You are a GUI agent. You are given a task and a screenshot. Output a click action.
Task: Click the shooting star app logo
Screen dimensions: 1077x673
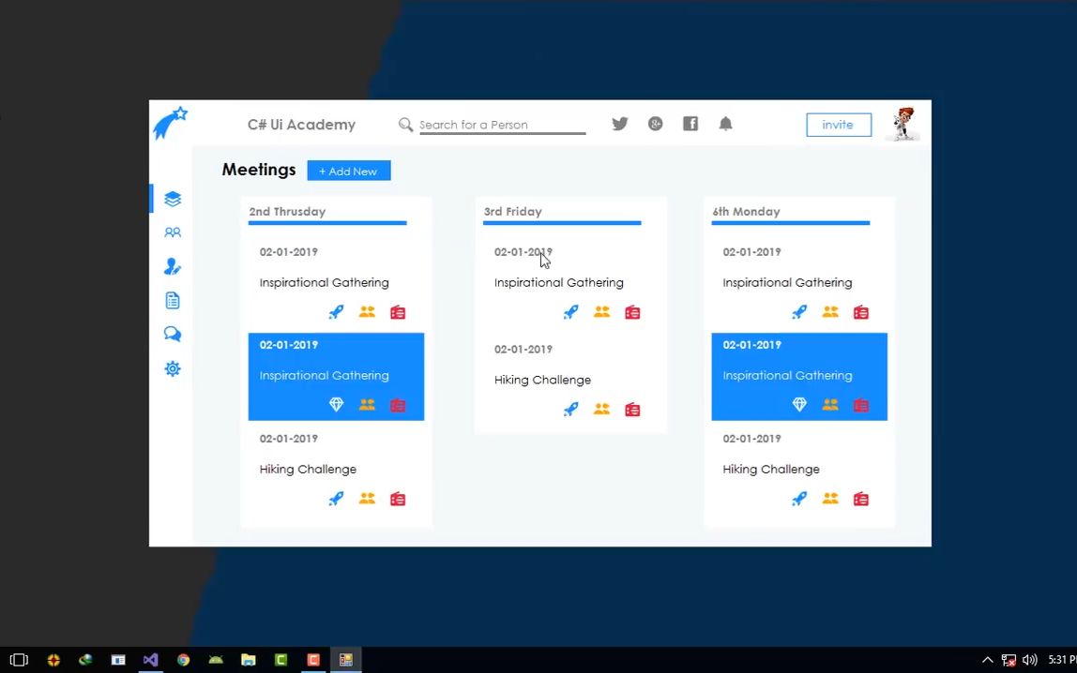click(x=170, y=124)
